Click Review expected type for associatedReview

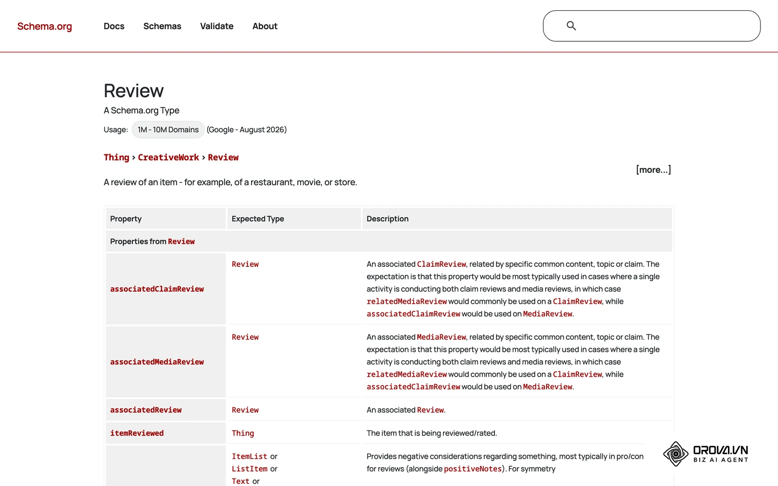(245, 410)
